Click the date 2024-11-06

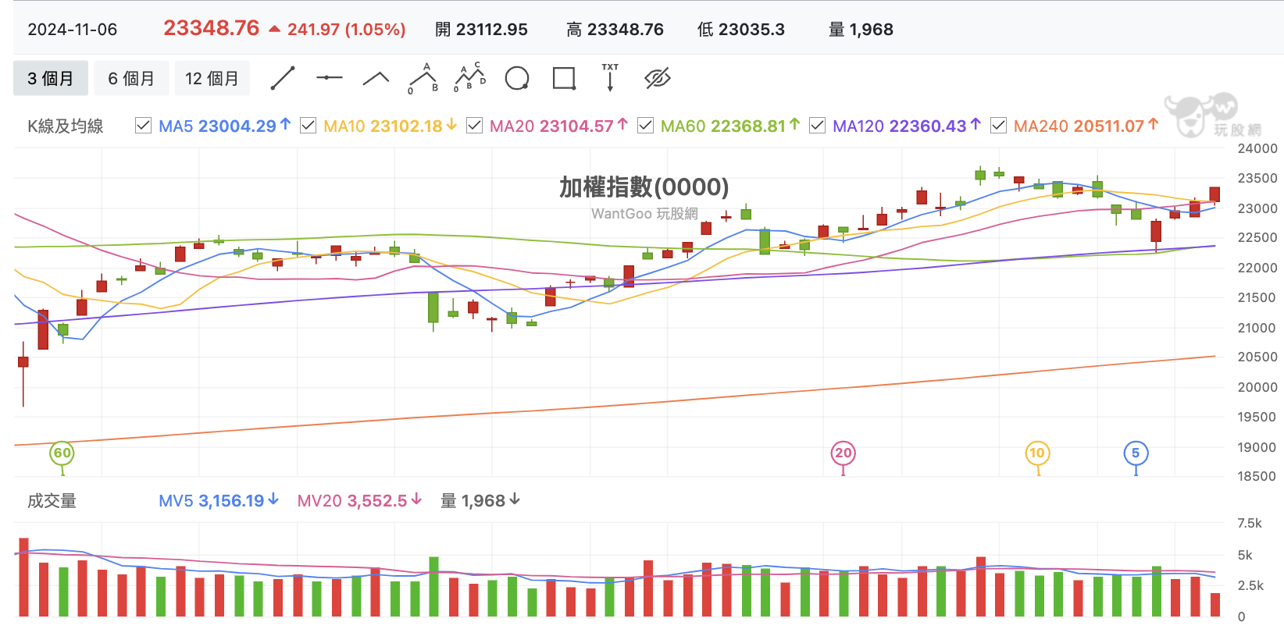coord(73,30)
